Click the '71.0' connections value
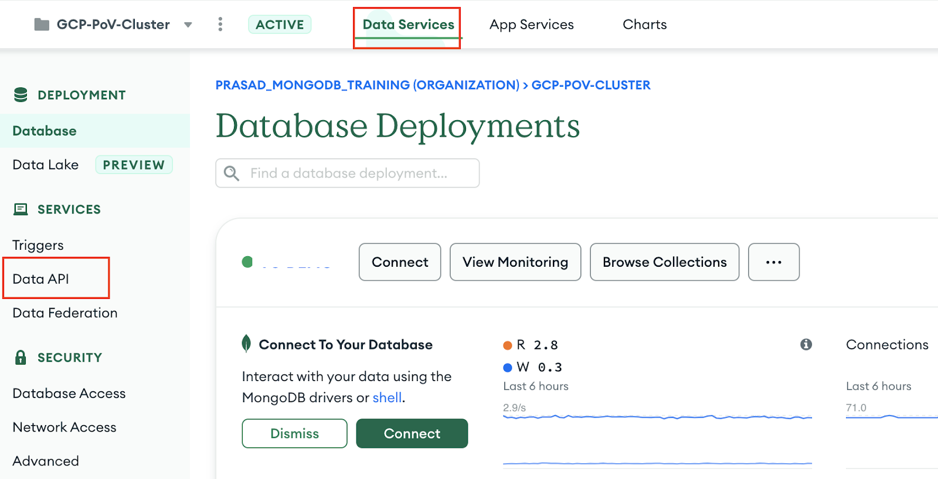The image size is (938, 479). point(856,407)
